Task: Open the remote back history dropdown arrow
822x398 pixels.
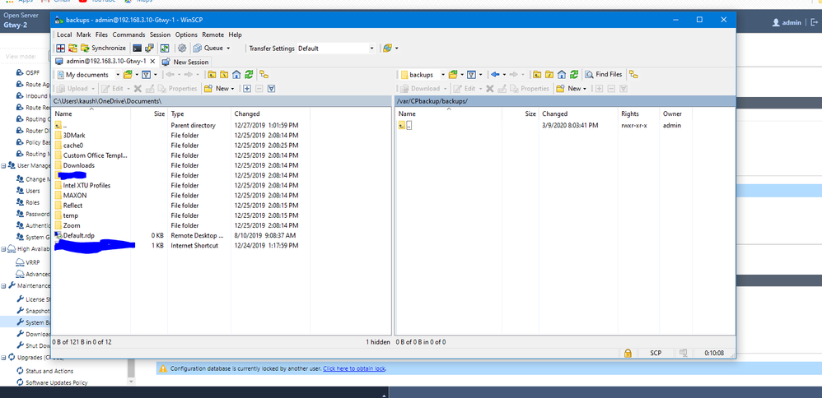Action: tap(502, 74)
